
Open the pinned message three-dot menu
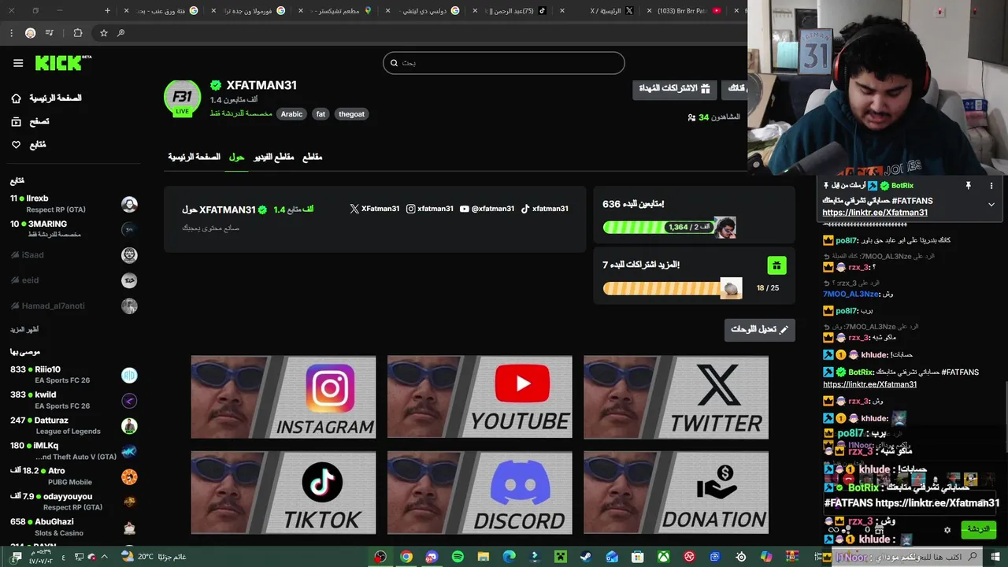click(x=991, y=186)
